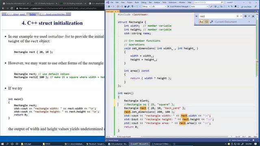Click the editor vertical scrollbar

coord(257,75)
